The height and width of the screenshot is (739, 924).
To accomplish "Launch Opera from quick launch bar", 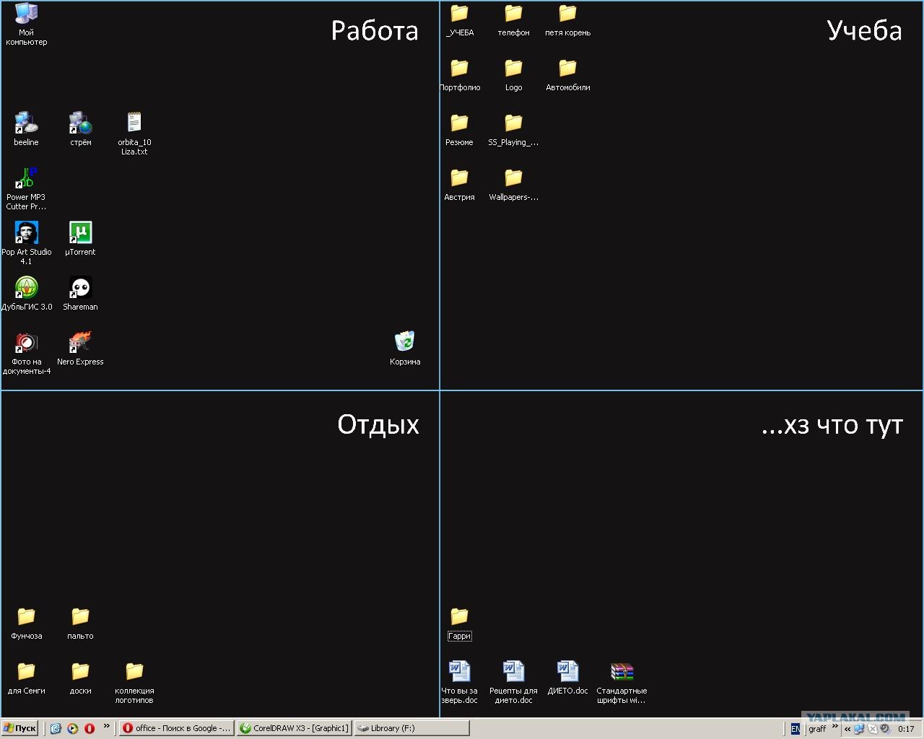I will pos(90,729).
